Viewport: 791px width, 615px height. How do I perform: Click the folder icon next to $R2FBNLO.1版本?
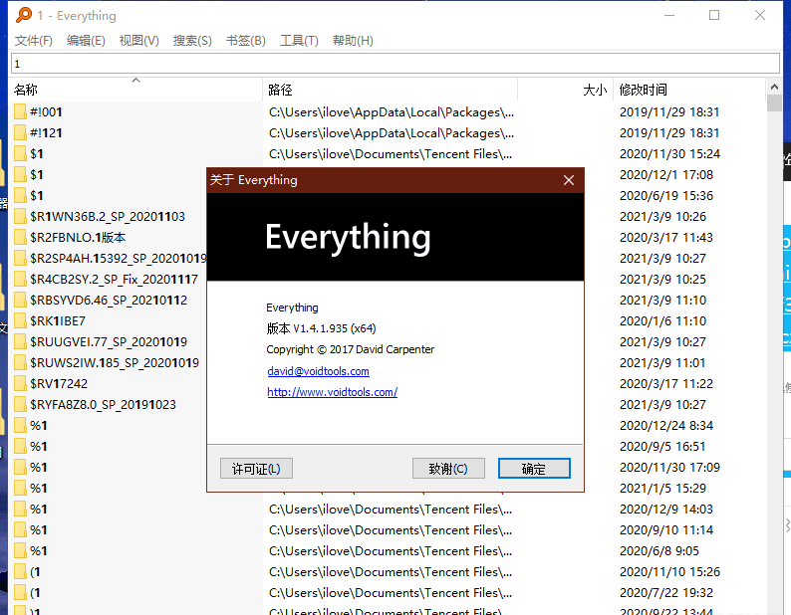20,238
